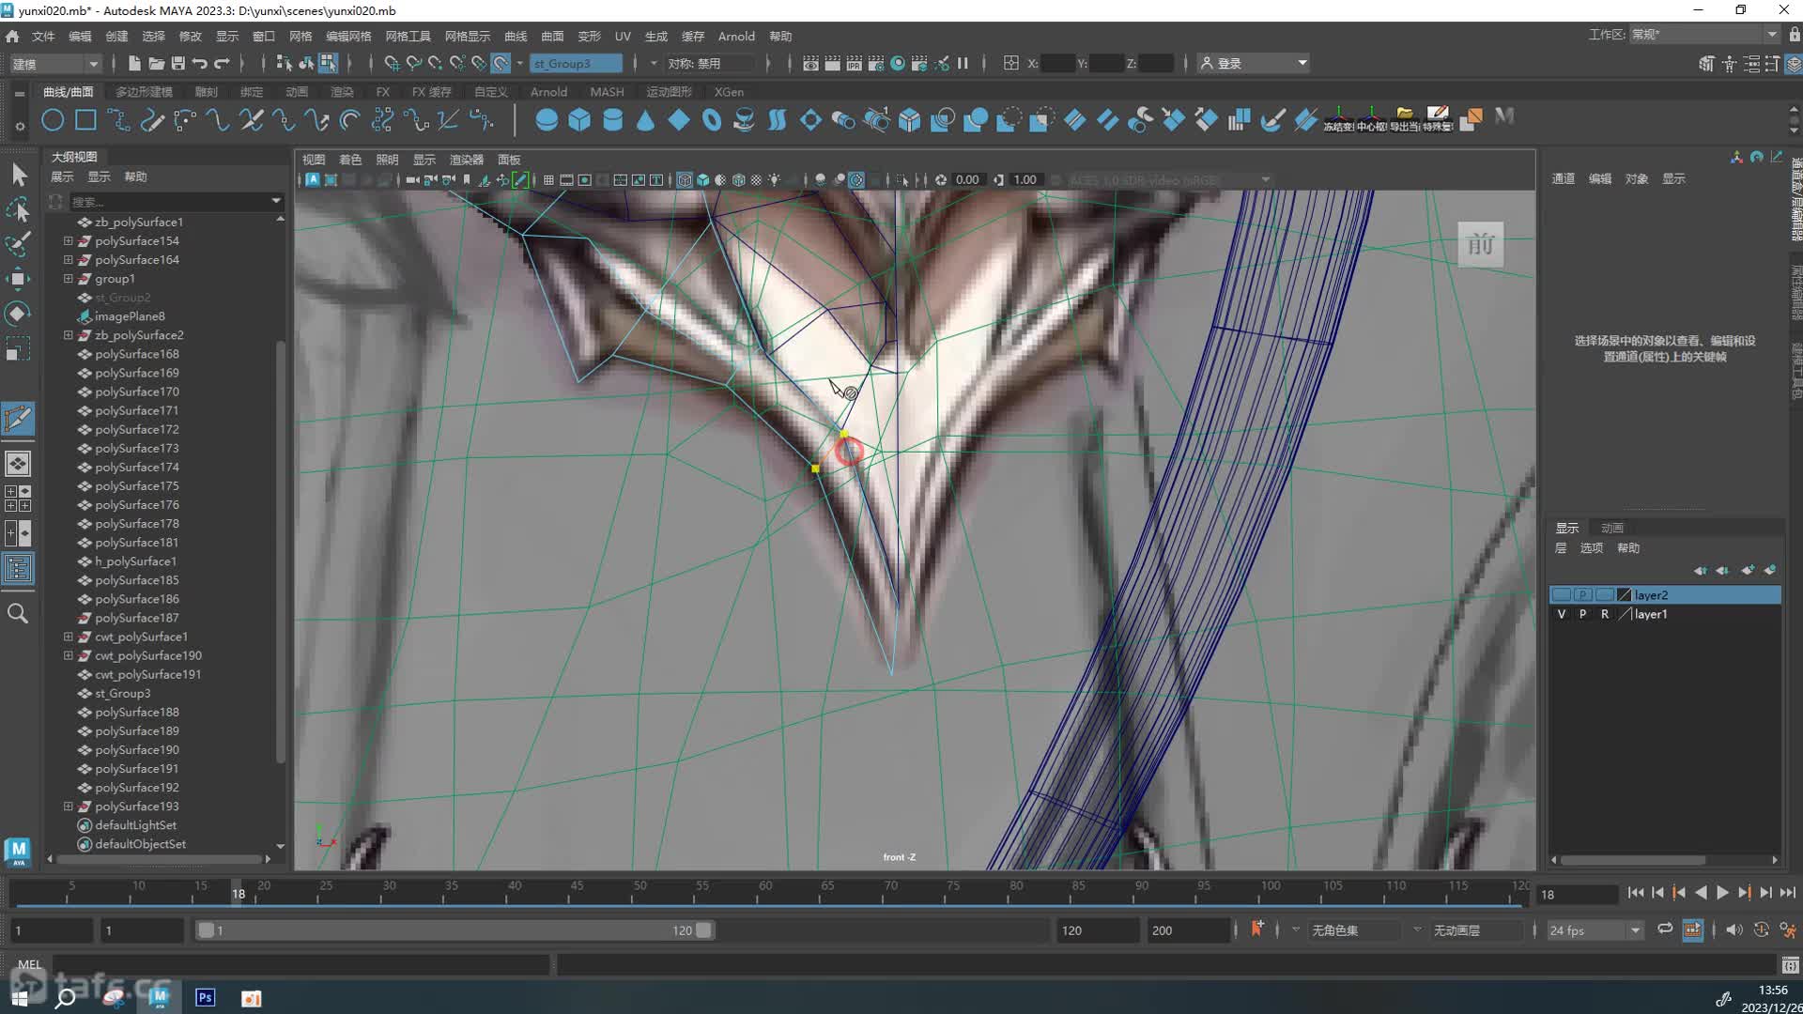
Task: Choose the Lasso select tool
Action: point(19,209)
